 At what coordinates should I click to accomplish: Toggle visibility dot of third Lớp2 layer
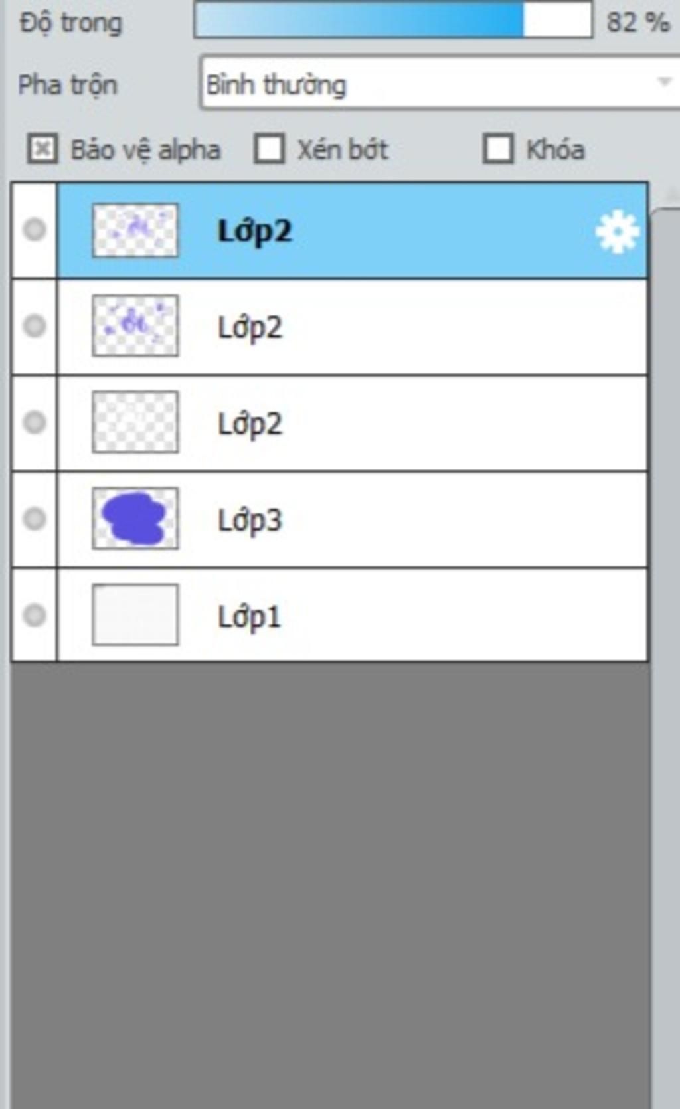coord(35,422)
